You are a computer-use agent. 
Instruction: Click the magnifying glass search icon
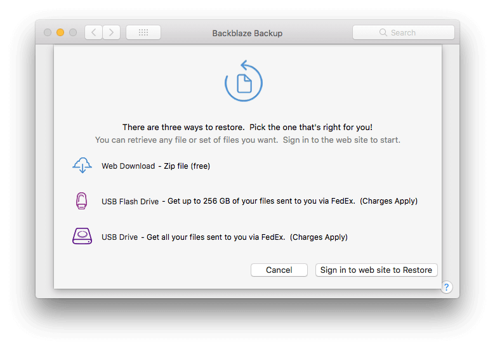click(x=383, y=32)
